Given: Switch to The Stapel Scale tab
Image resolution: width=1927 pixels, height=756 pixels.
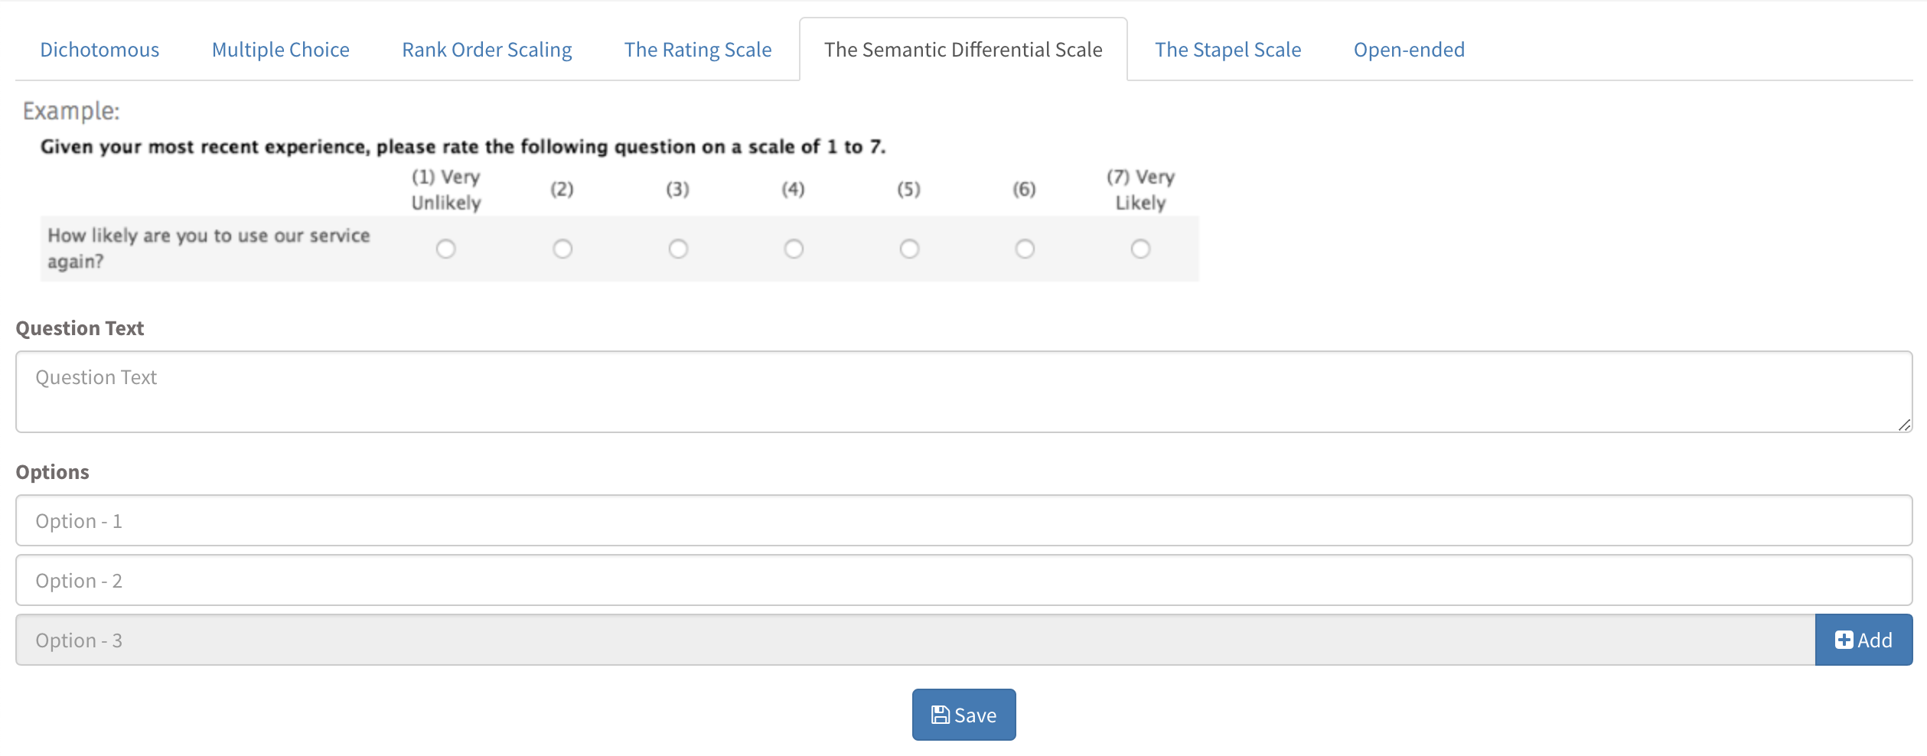Looking at the screenshot, I should (x=1228, y=50).
